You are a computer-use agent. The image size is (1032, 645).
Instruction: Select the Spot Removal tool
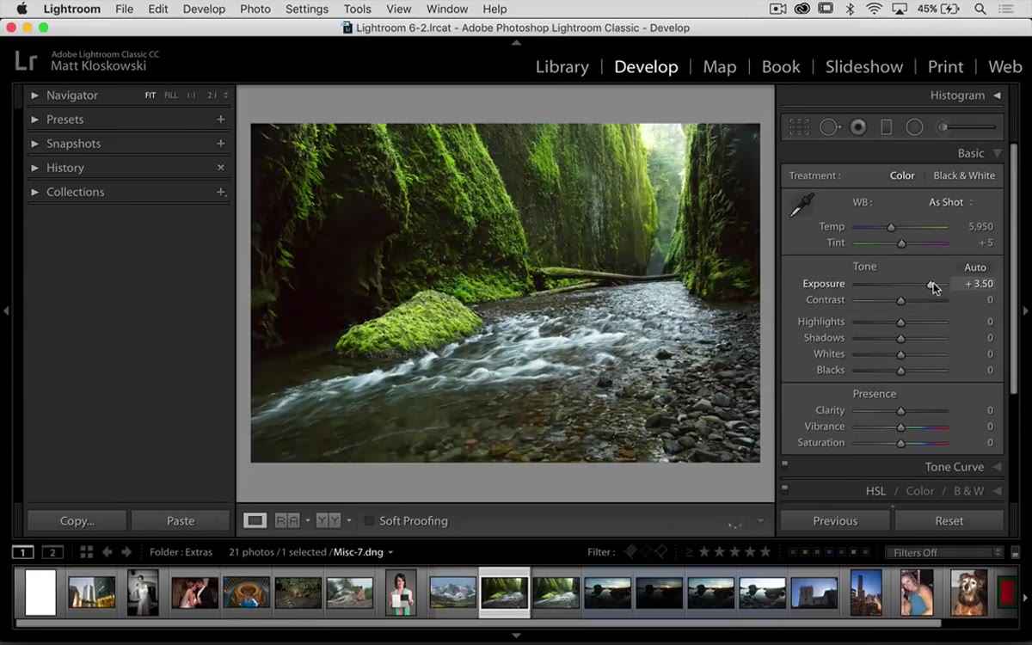pyautogui.click(x=829, y=127)
